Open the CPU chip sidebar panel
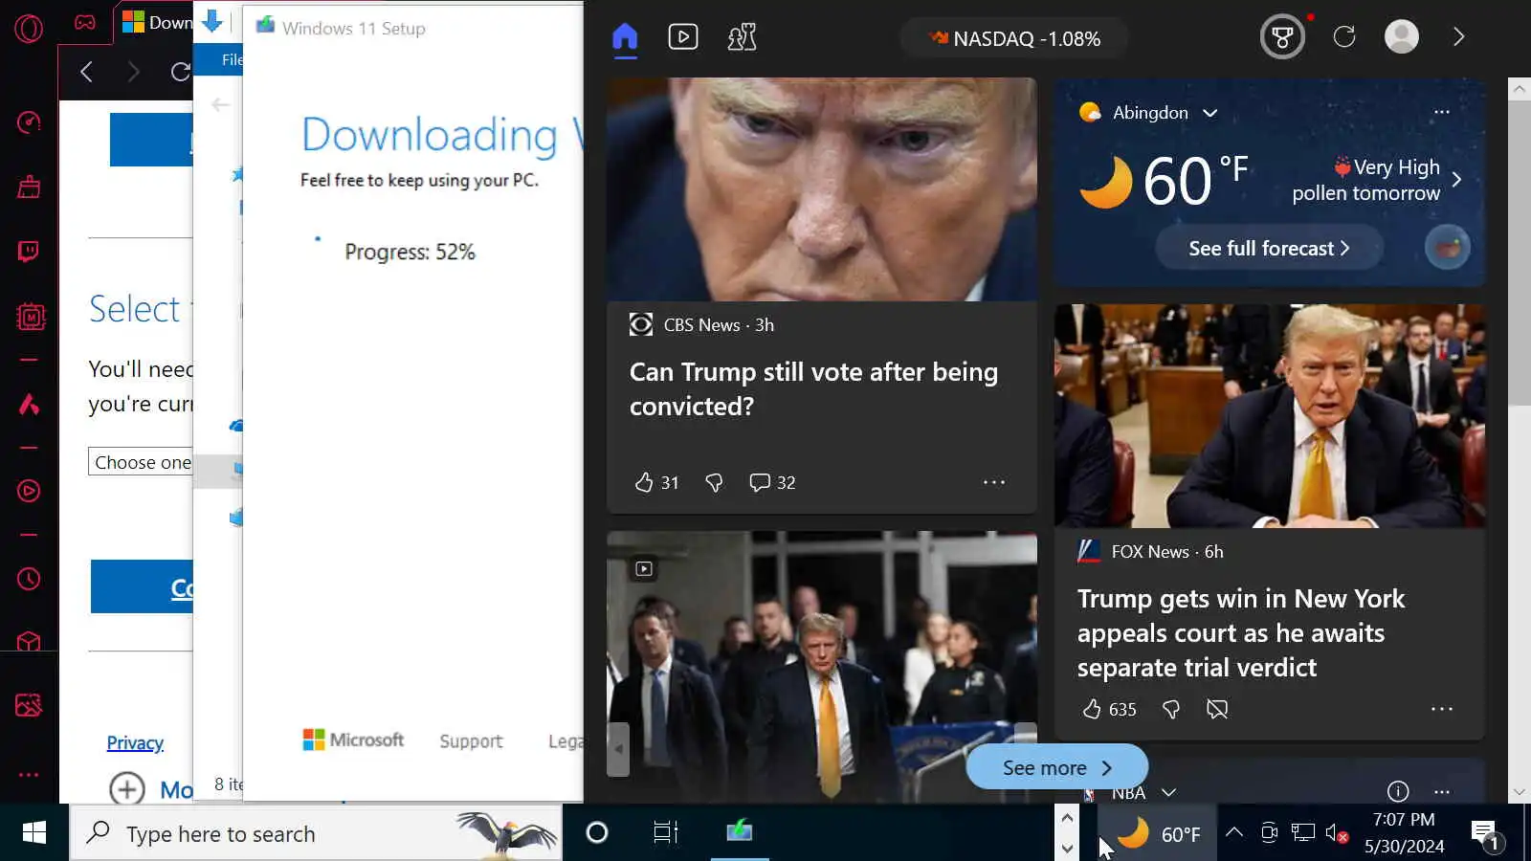 [31, 317]
